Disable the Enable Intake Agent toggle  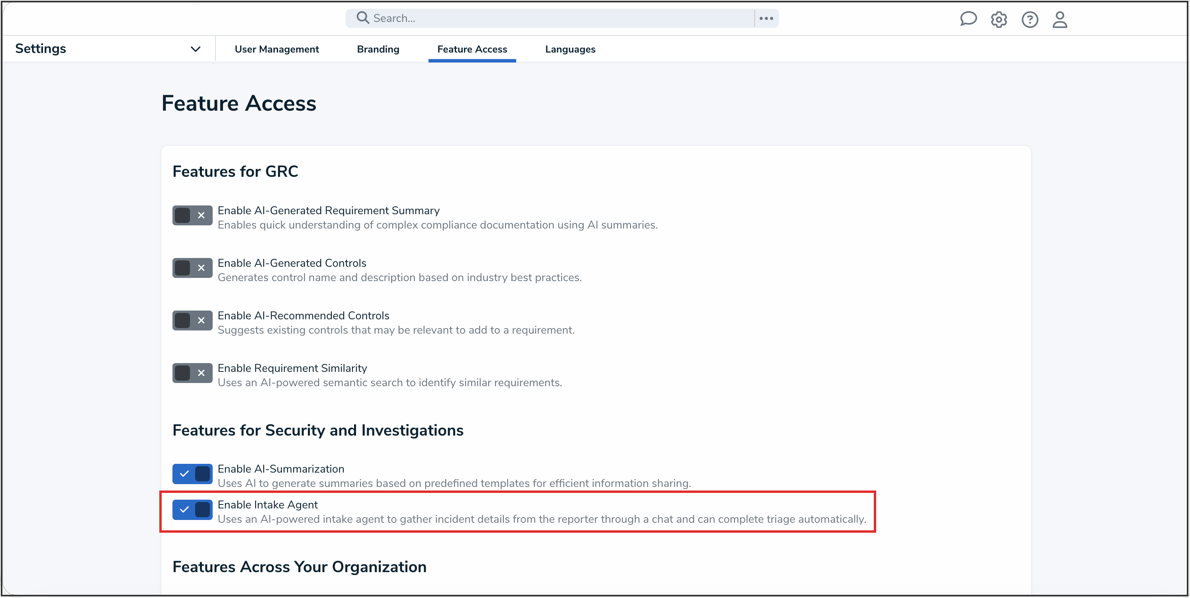tap(192, 510)
